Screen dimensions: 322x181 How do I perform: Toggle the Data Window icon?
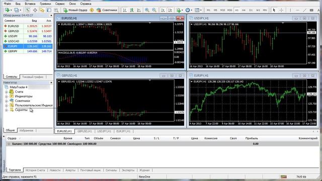point(35,10)
